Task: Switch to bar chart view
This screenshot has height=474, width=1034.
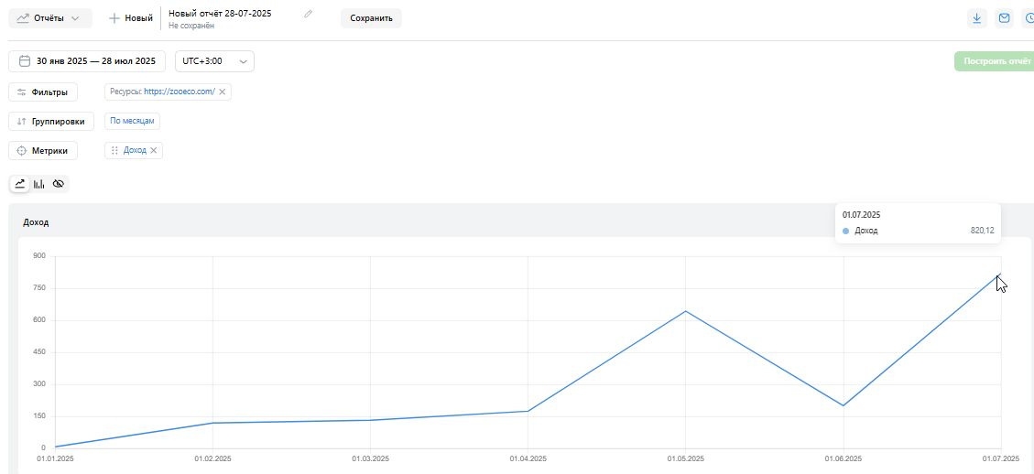Action: pyautogui.click(x=39, y=184)
